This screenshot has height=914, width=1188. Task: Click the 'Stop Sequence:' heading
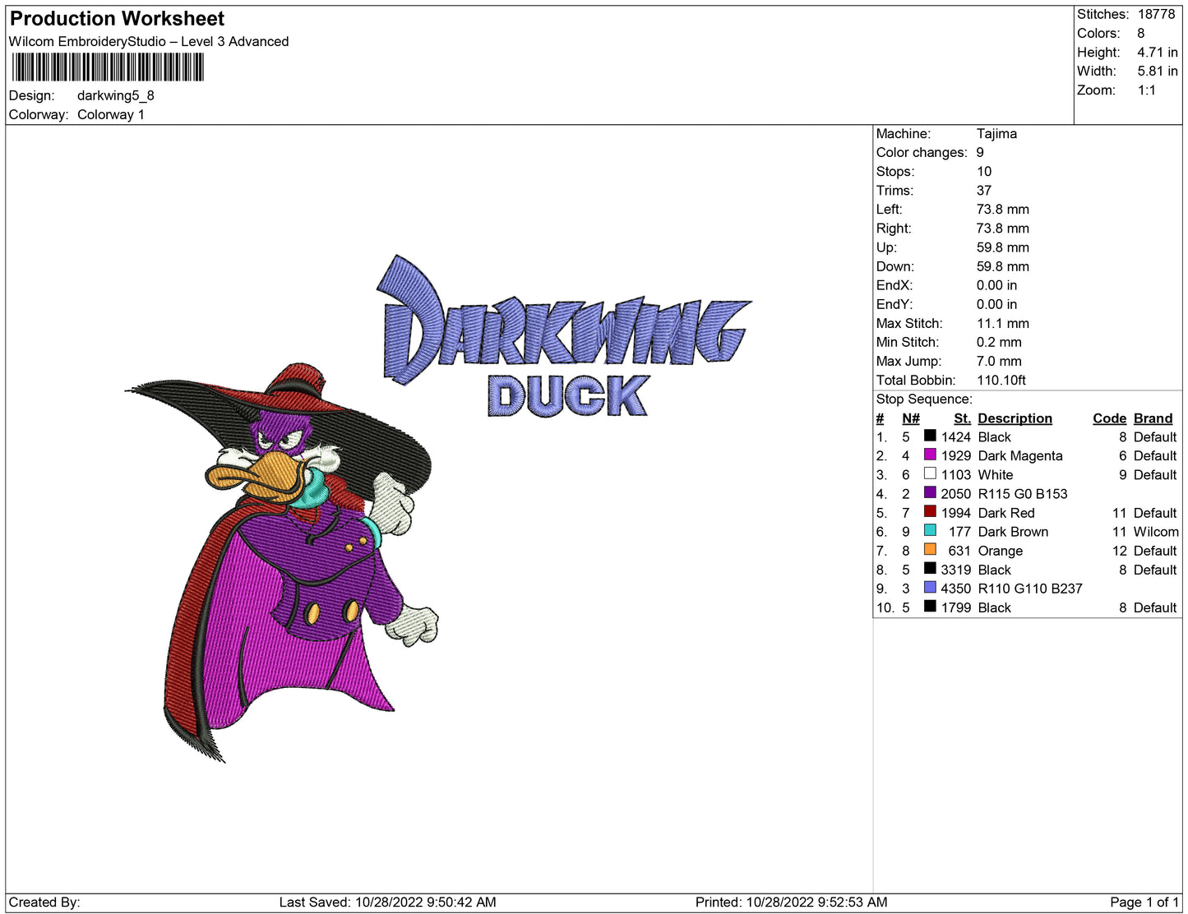click(x=924, y=399)
